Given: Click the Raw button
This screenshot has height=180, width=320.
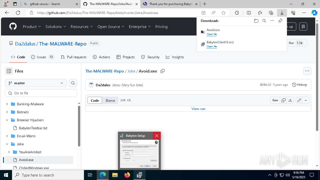Looking at the screenshot, I should (x=275, y=100).
